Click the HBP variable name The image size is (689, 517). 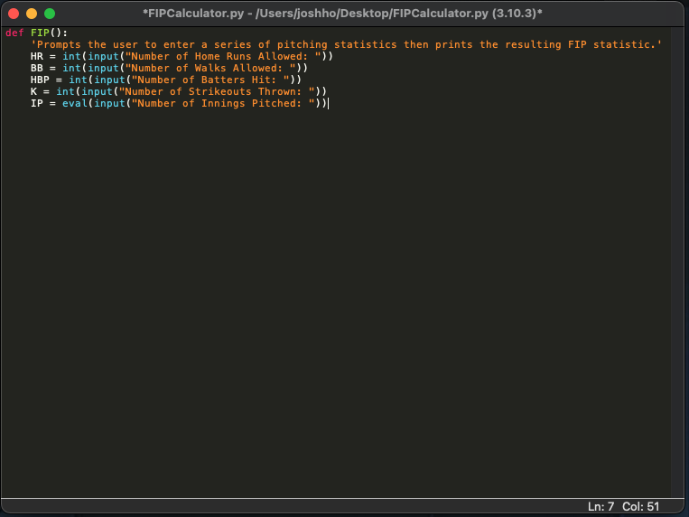(40, 80)
